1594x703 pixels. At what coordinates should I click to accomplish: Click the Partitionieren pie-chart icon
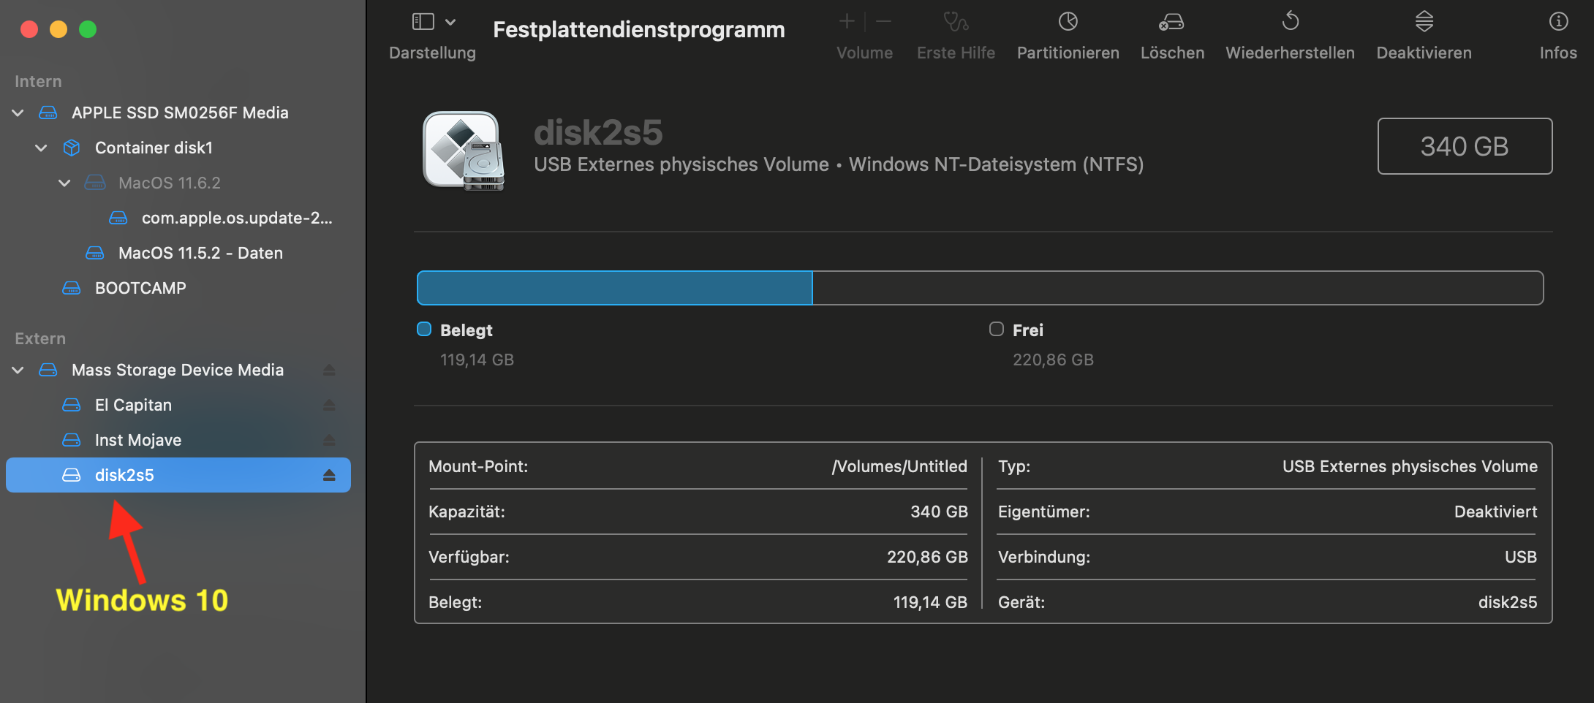[1068, 22]
